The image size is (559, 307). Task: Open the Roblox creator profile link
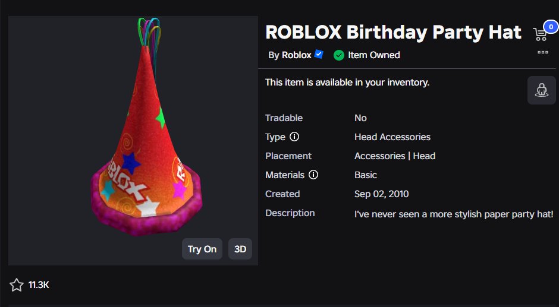point(297,55)
